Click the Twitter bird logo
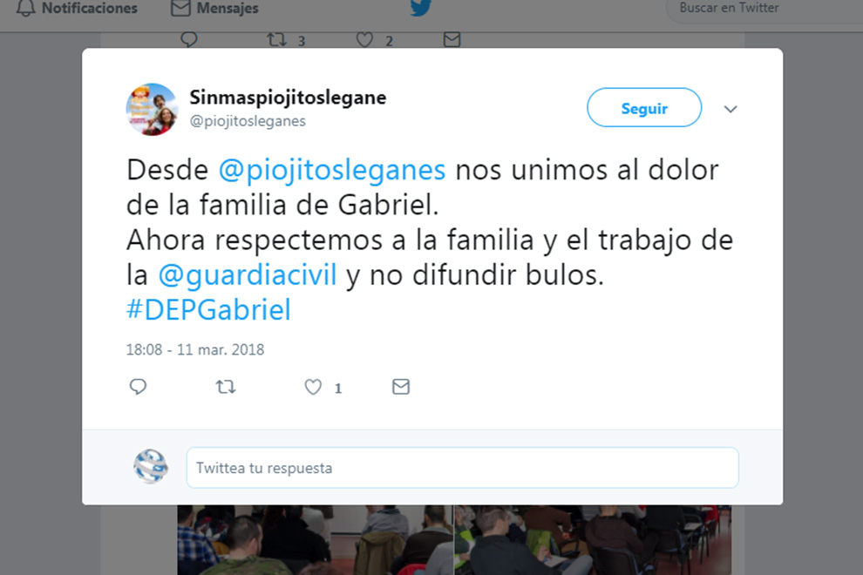This screenshot has width=863, height=575. (x=421, y=7)
